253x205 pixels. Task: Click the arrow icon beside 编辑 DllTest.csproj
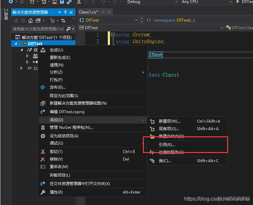[43, 111]
